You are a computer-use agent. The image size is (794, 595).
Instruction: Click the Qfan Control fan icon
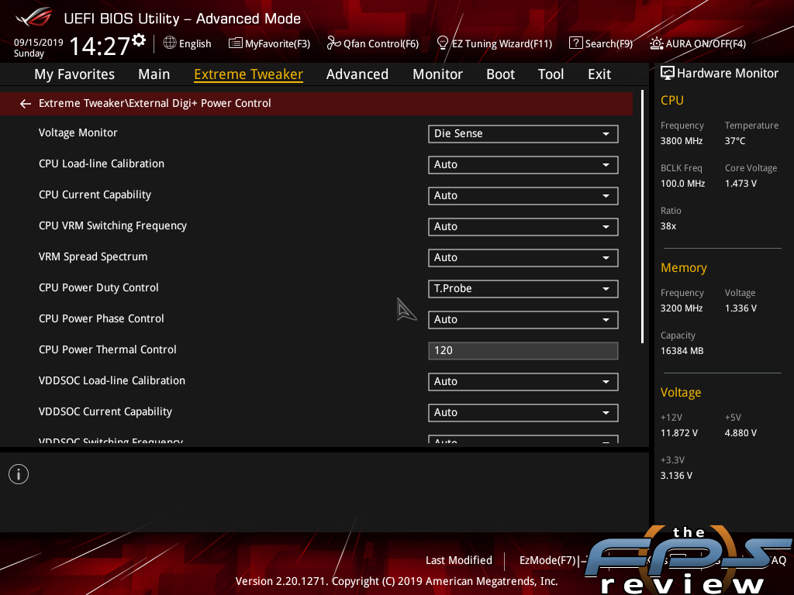point(333,43)
